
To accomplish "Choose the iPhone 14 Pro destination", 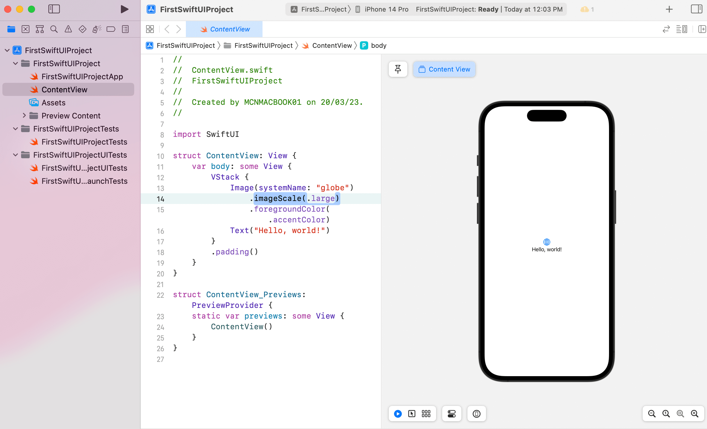I will tap(386, 9).
